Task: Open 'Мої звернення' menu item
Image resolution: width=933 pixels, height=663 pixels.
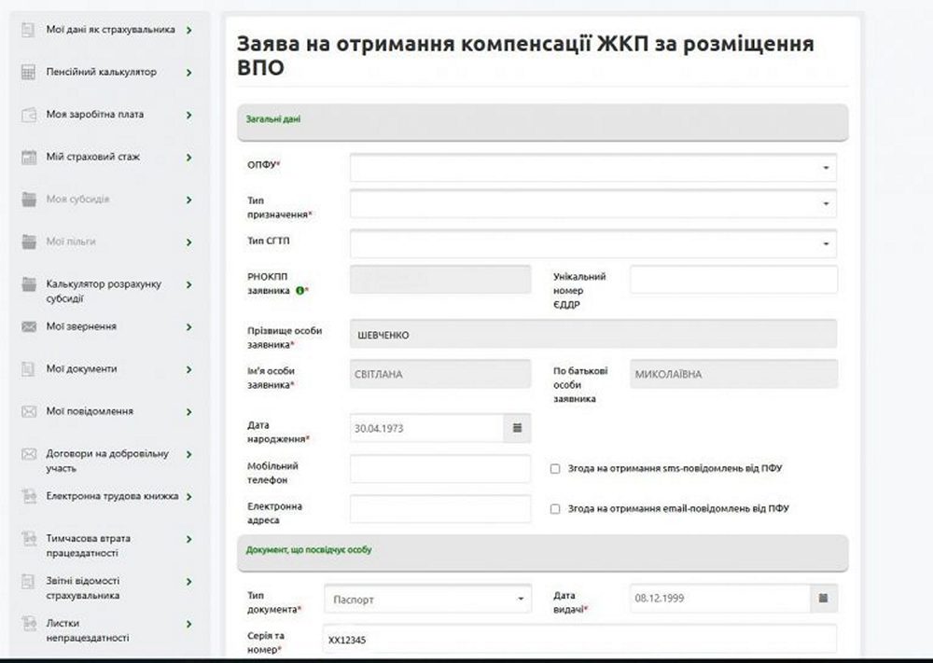Action: [81, 326]
